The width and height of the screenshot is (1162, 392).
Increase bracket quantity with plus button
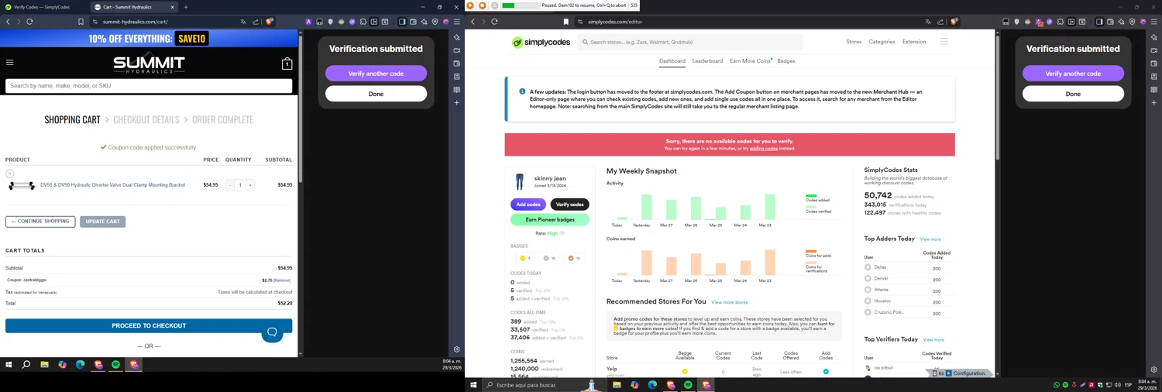point(249,185)
